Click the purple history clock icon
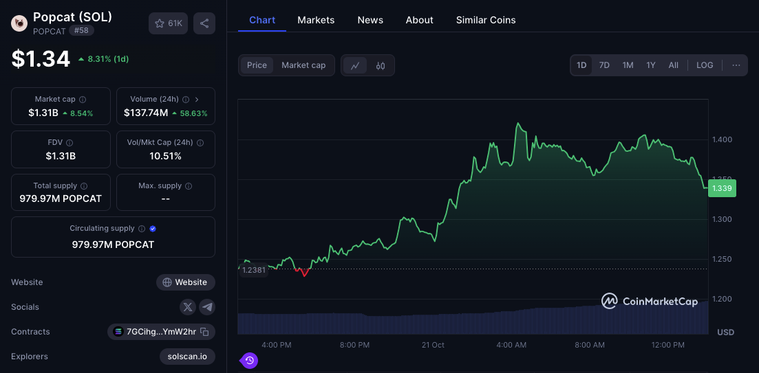This screenshot has width=759, height=373. (x=250, y=361)
